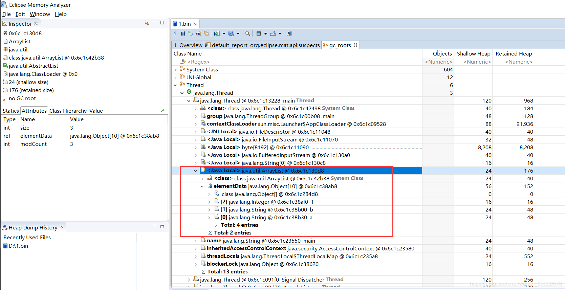Pin the Inspector attributes view
This screenshot has height=290, width=565.
[x=163, y=110]
